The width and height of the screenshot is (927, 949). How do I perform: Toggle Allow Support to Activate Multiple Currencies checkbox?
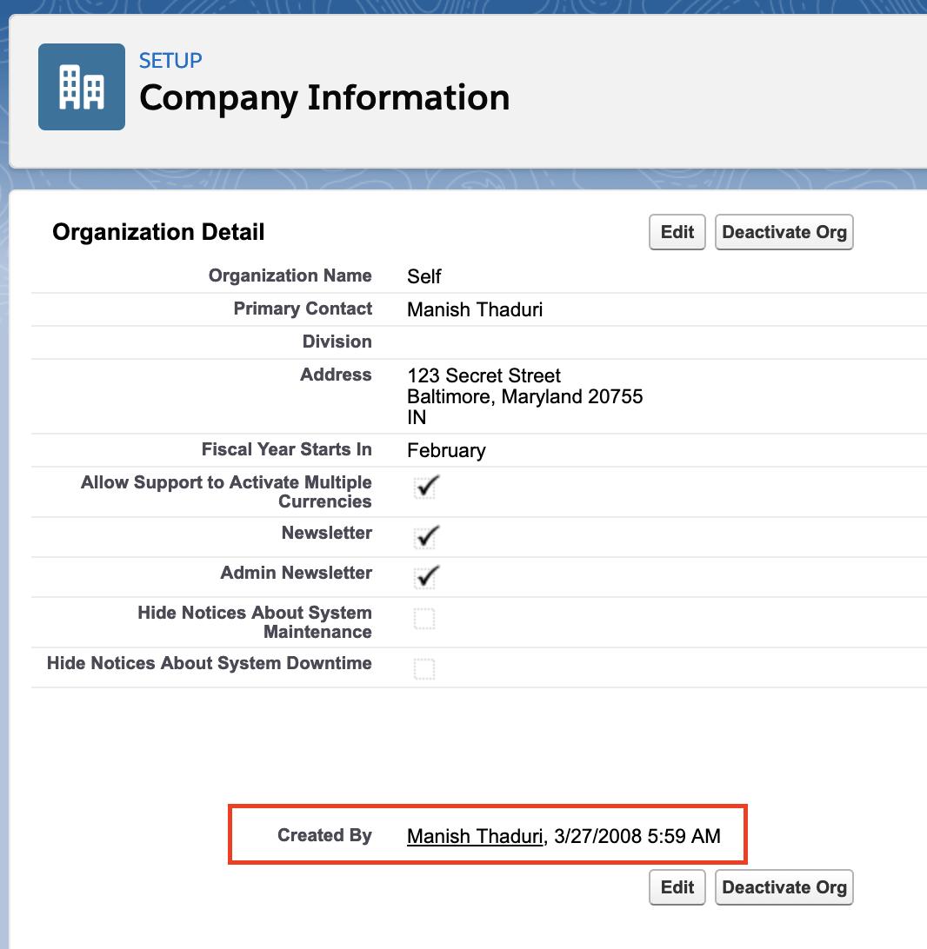424,488
